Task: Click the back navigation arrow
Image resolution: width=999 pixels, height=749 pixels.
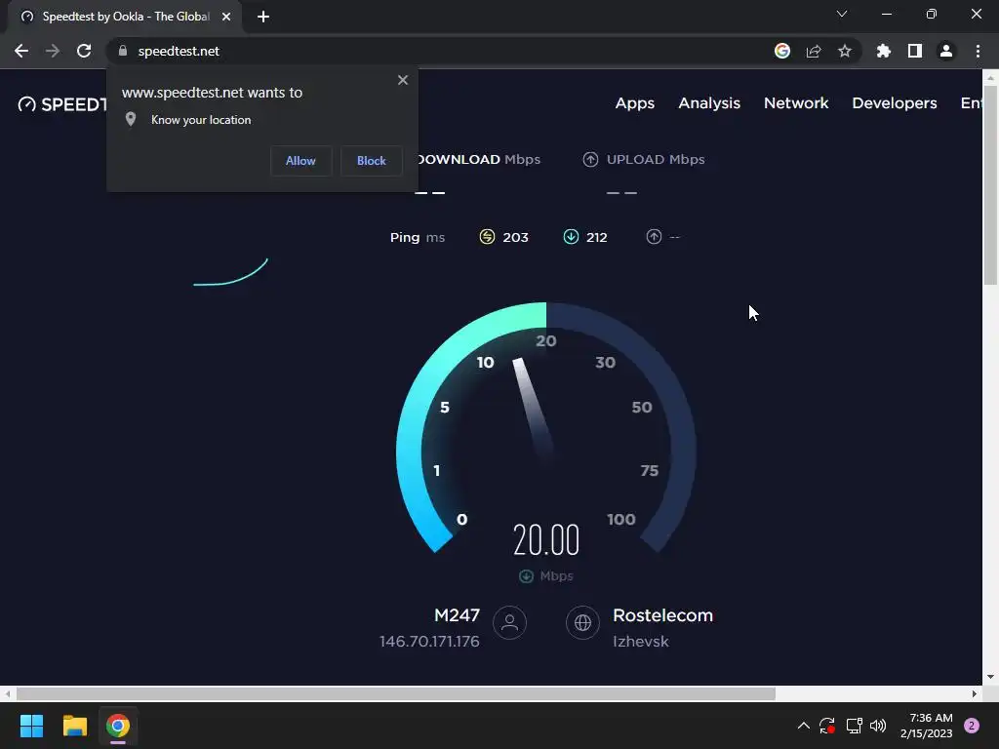Action: click(x=21, y=51)
